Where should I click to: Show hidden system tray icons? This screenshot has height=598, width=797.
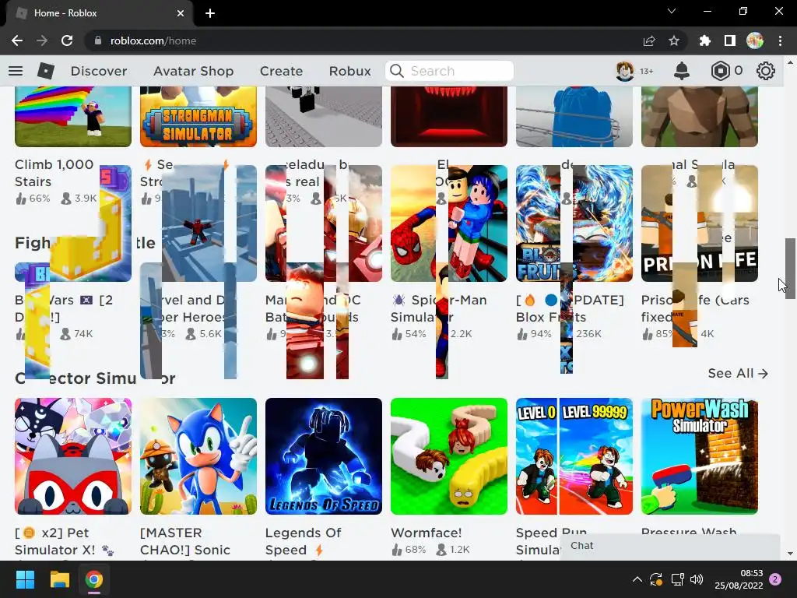click(x=637, y=579)
